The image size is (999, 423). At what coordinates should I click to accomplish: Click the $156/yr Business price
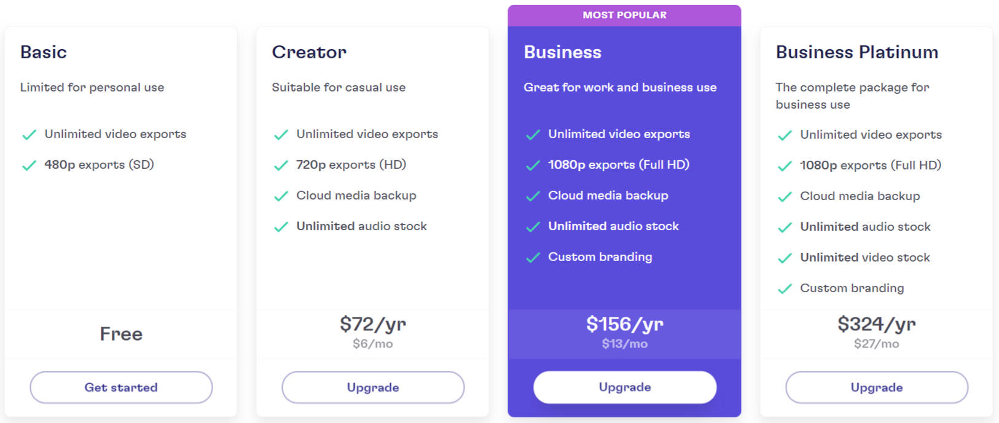click(625, 324)
